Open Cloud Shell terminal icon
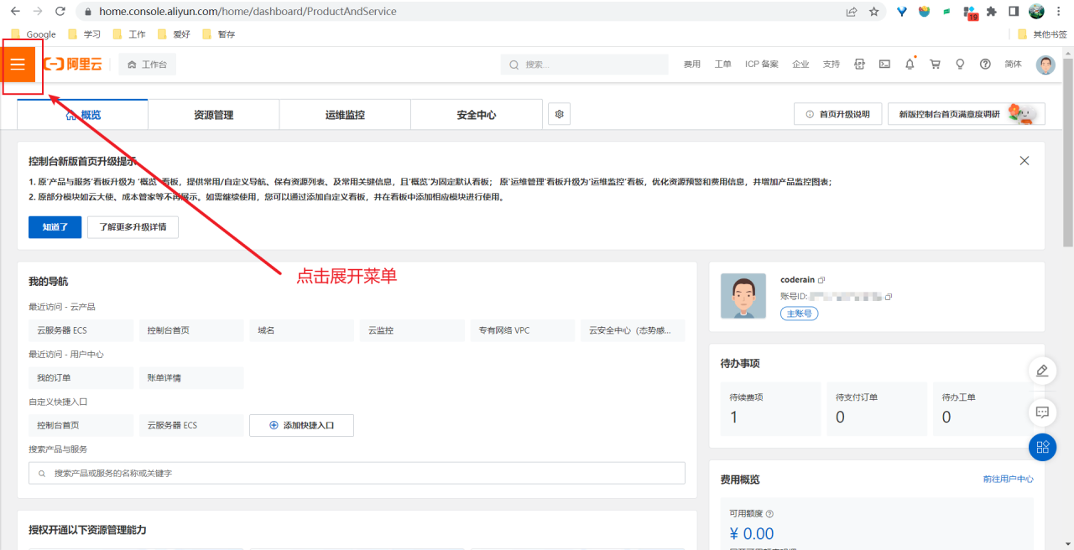1074x550 pixels. click(884, 64)
